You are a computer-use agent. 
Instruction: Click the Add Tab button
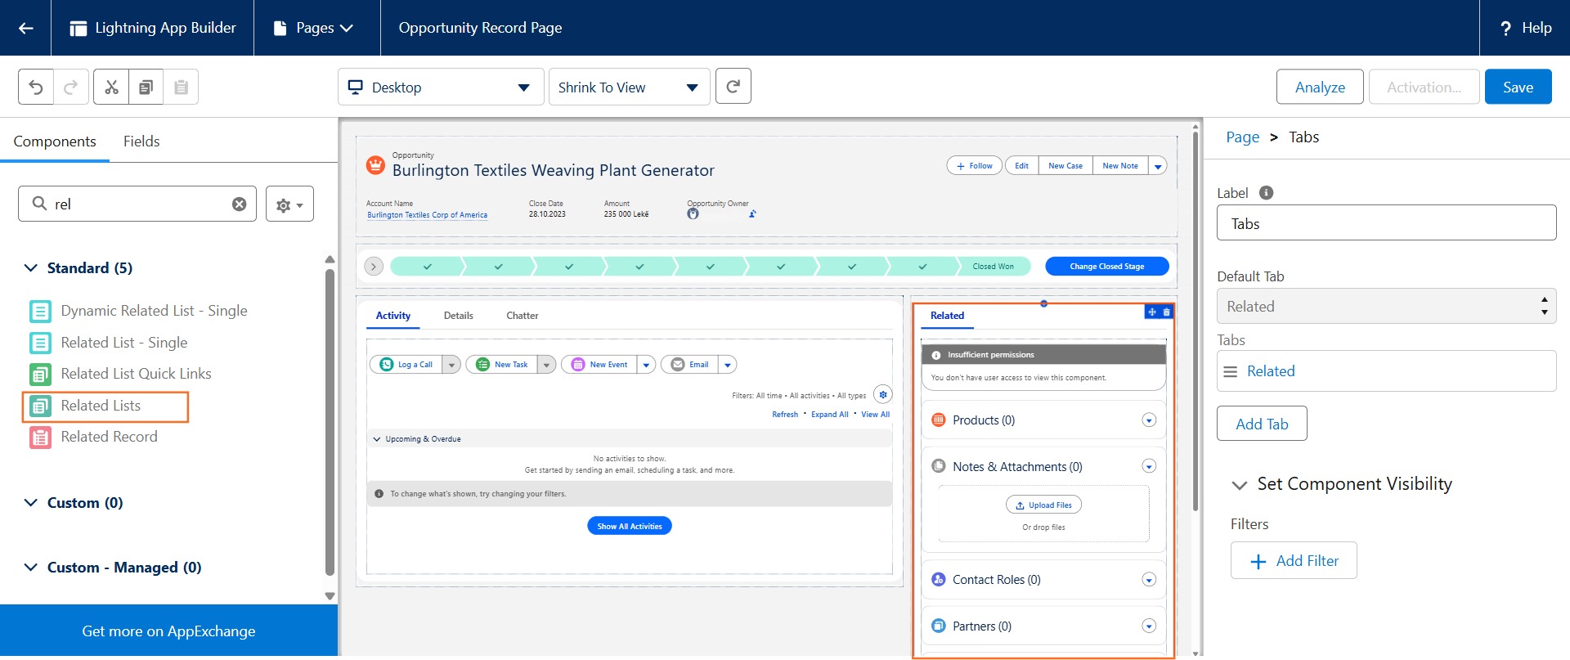pos(1262,424)
